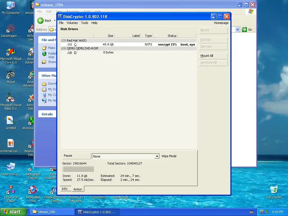Click the Details panel header in Explorer
The width and height of the screenshot is (288, 216).
pos(47,114)
